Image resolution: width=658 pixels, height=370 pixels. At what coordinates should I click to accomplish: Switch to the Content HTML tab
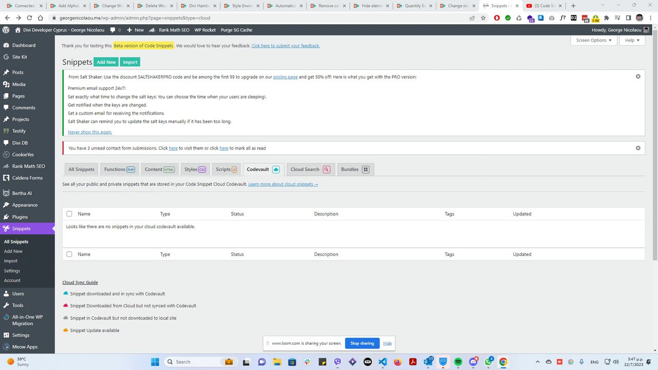click(160, 169)
